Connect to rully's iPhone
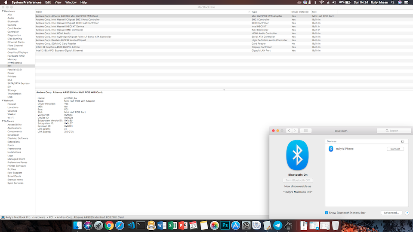Image resolution: width=413 pixels, height=232 pixels. tap(395, 149)
